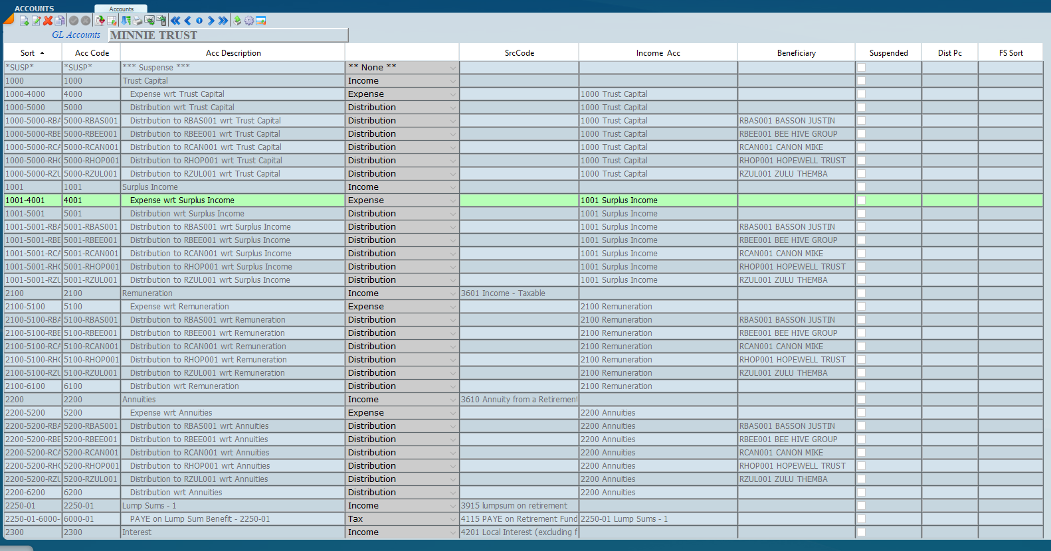Click the Beneficiary column header
Screen dimensions: 1051x551
pos(796,53)
